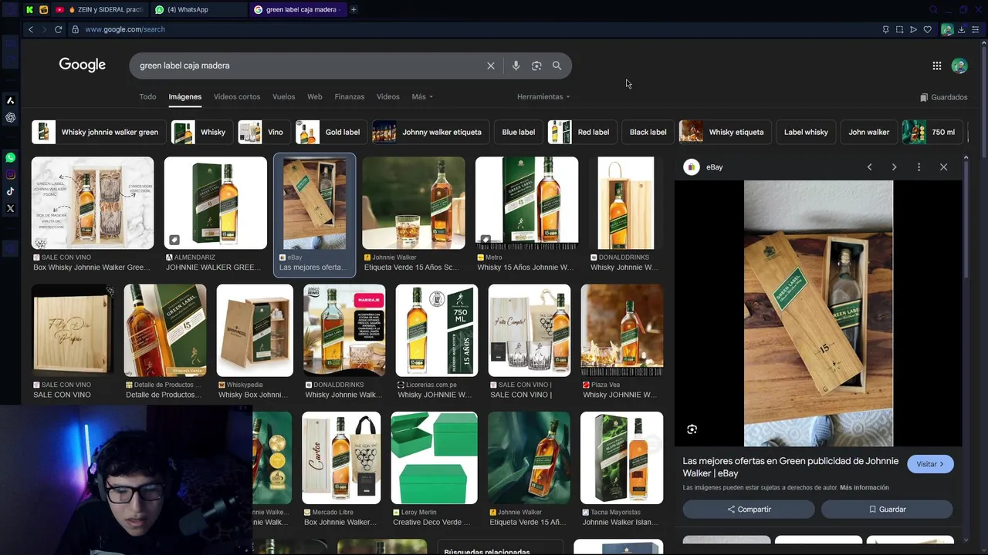The width and height of the screenshot is (988, 555).
Task: Select the Imágenes tab
Action: pyautogui.click(x=185, y=96)
